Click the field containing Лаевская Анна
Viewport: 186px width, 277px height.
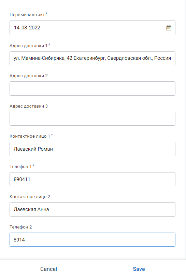click(92, 209)
